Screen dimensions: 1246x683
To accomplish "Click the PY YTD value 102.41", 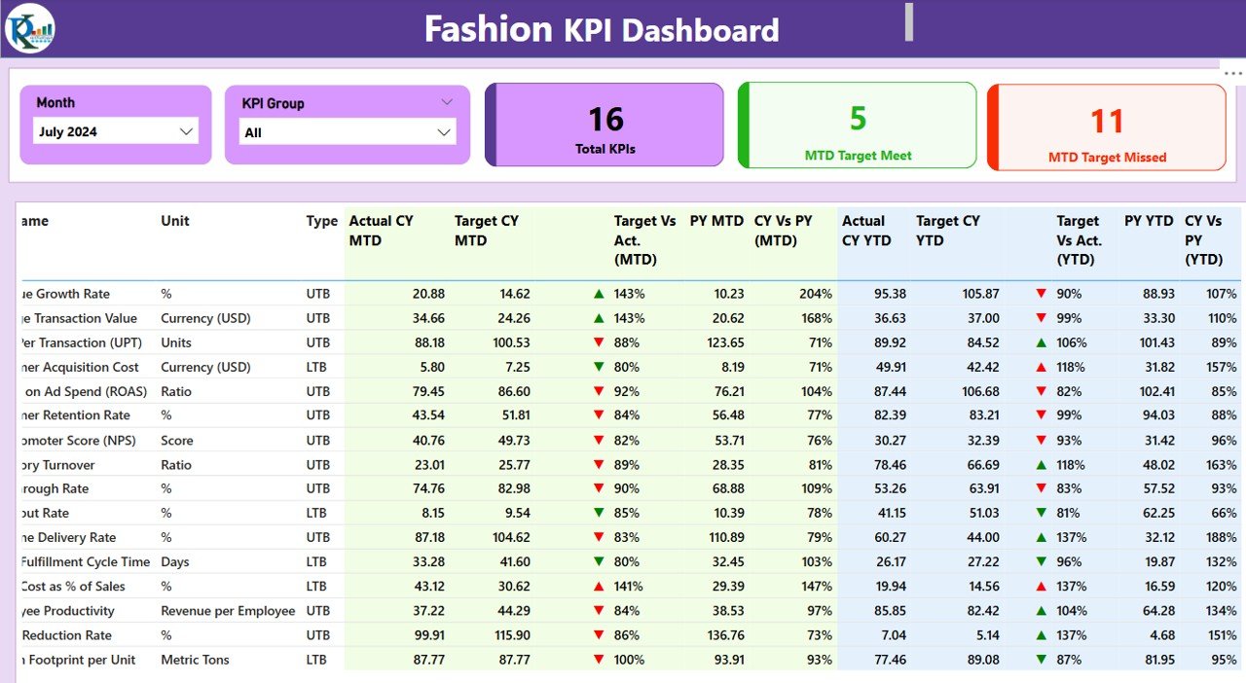I will [x=1156, y=391].
